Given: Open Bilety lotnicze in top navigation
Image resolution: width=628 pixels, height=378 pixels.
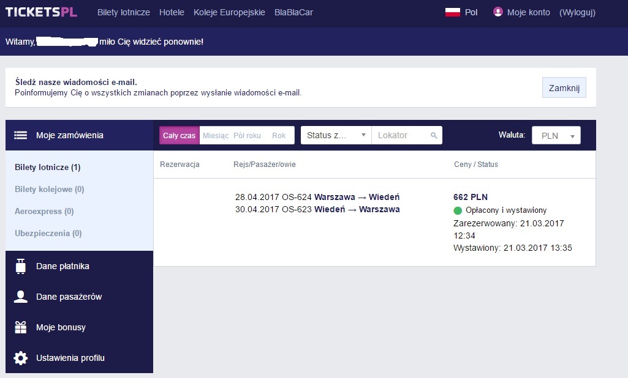Looking at the screenshot, I should pyautogui.click(x=123, y=12).
